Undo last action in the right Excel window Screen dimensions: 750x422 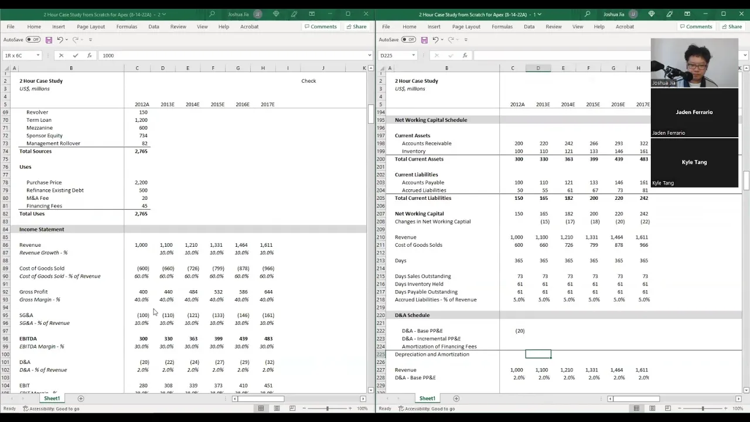tap(435, 40)
